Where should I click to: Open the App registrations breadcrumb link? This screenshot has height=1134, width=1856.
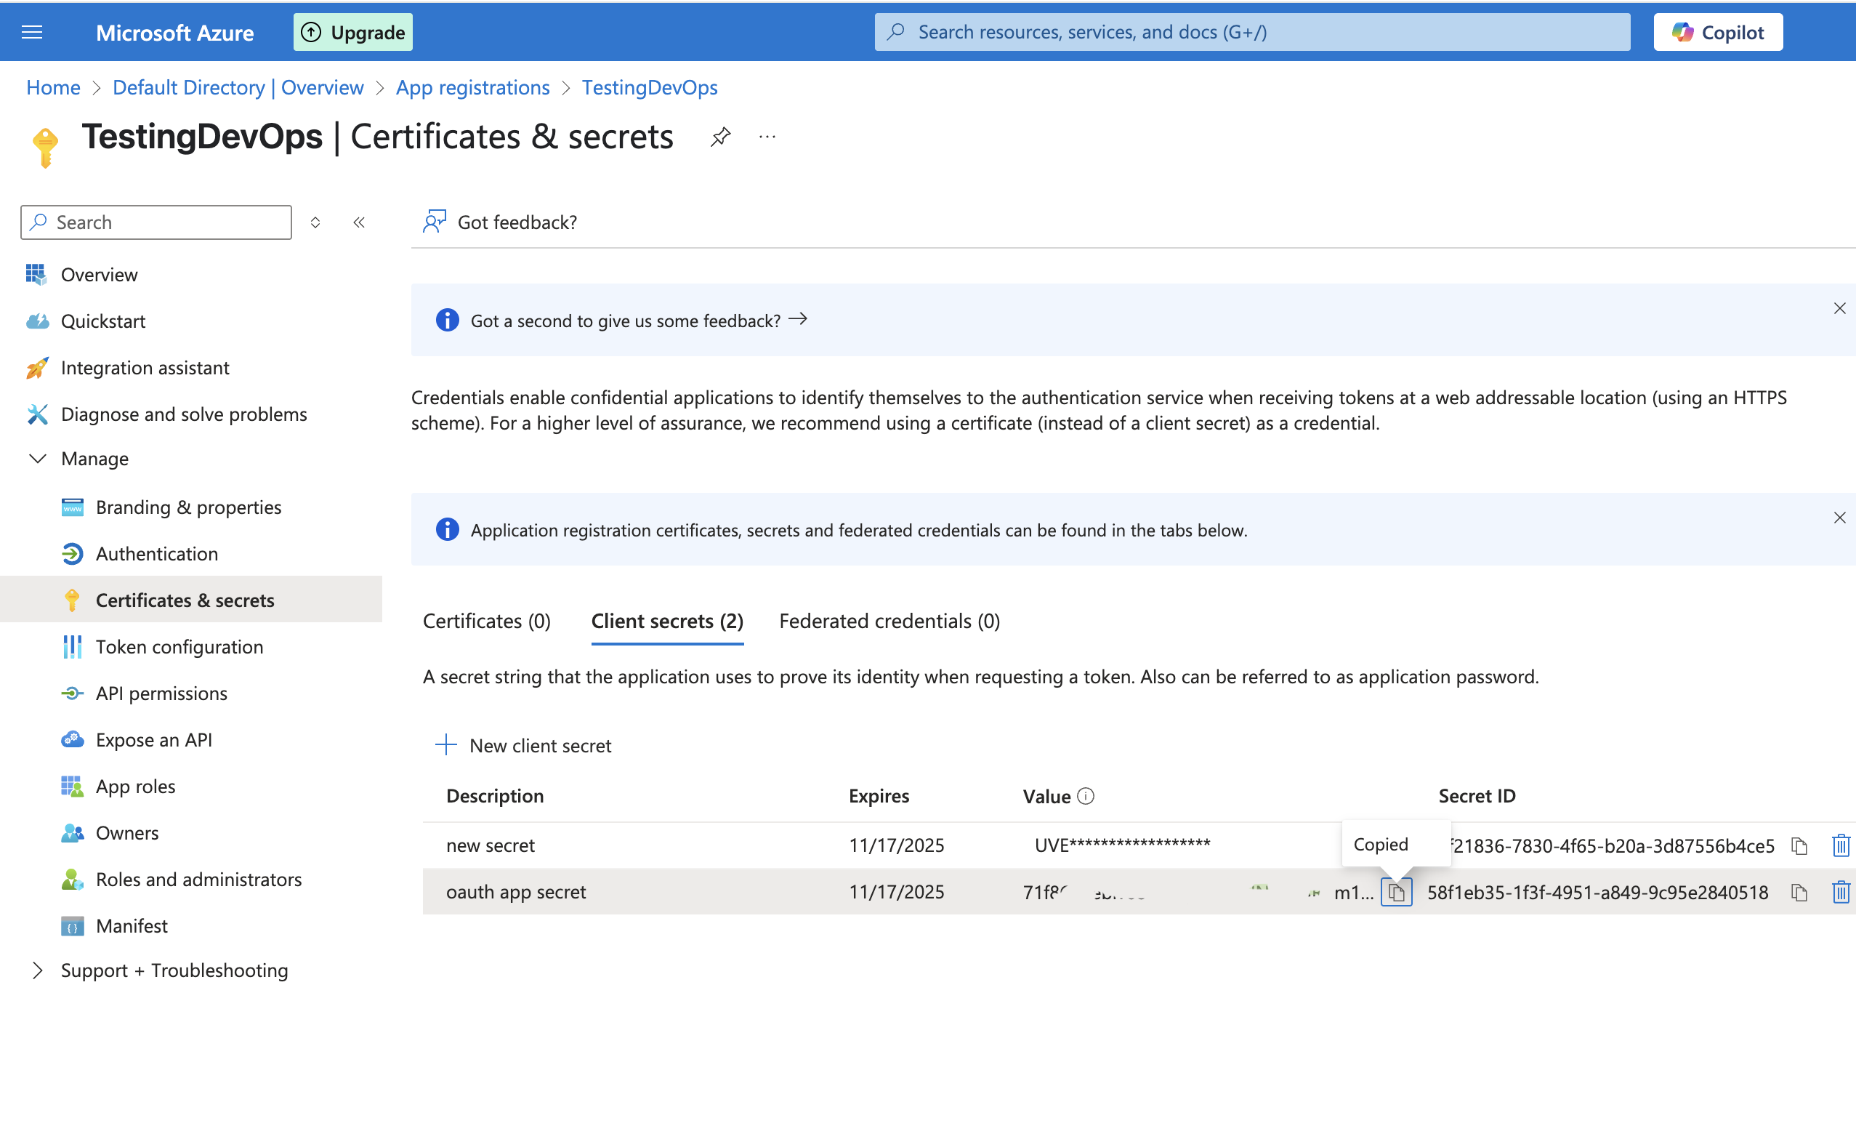[x=472, y=87]
